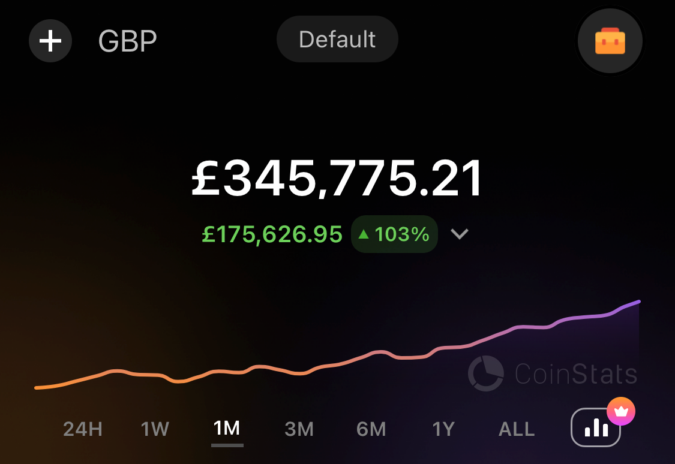Tap the green up-triangle profit indicator

(x=364, y=234)
